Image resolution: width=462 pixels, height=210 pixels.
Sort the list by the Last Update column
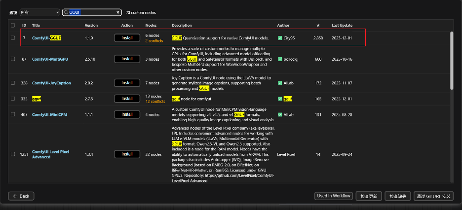[342, 25]
